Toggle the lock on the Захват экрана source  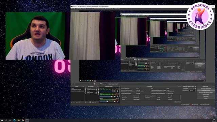pyautogui.click(x=98, y=93)
